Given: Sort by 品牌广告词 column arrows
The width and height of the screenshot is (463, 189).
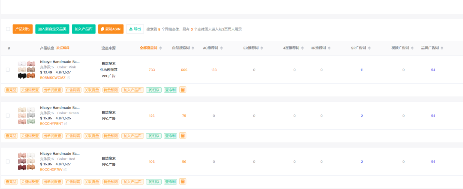Looking at the screenshot, I should tap(442, 48).
